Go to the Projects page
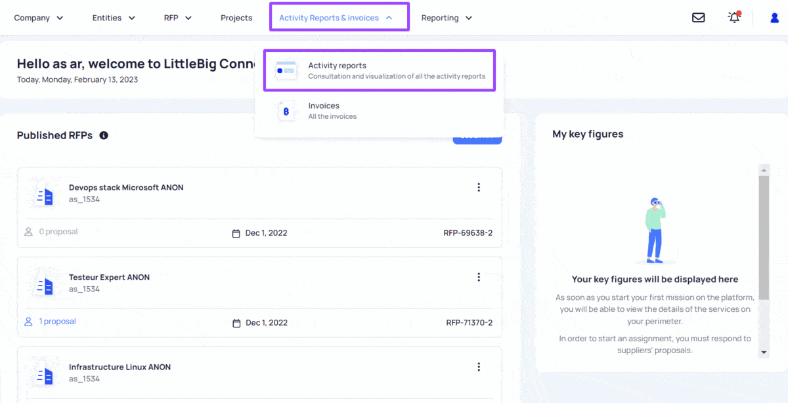Image resolution: width=788 pixels, height=403 pixels. (x=236, y=18)
